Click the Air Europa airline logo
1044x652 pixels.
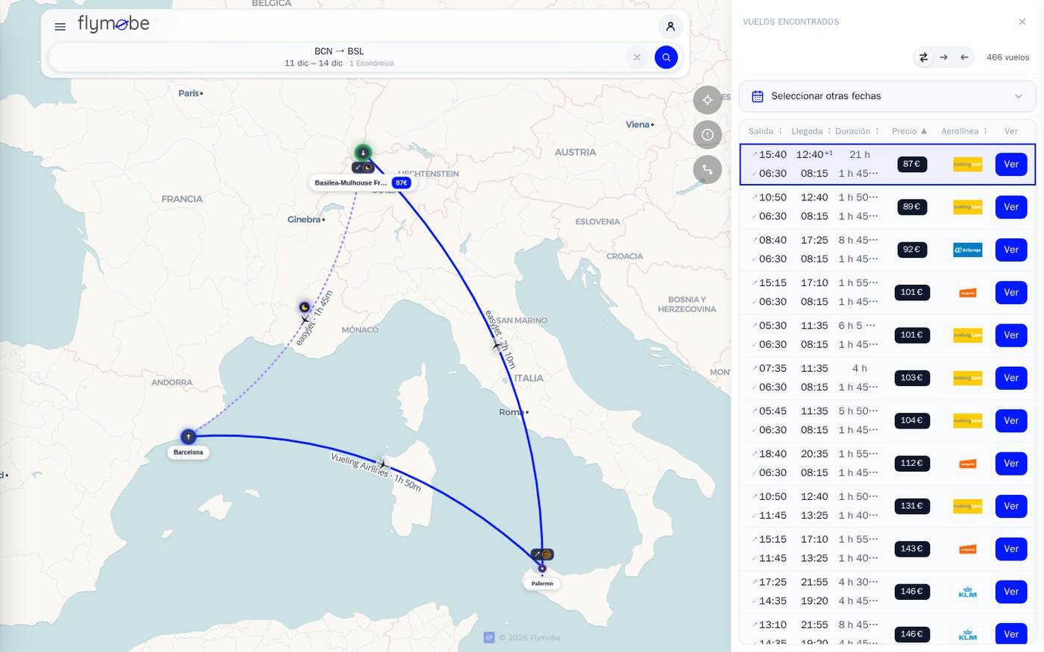968,250
